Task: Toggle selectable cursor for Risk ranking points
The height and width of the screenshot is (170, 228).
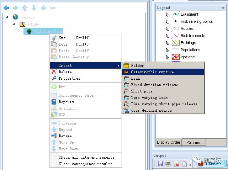Action: point(167,22)
